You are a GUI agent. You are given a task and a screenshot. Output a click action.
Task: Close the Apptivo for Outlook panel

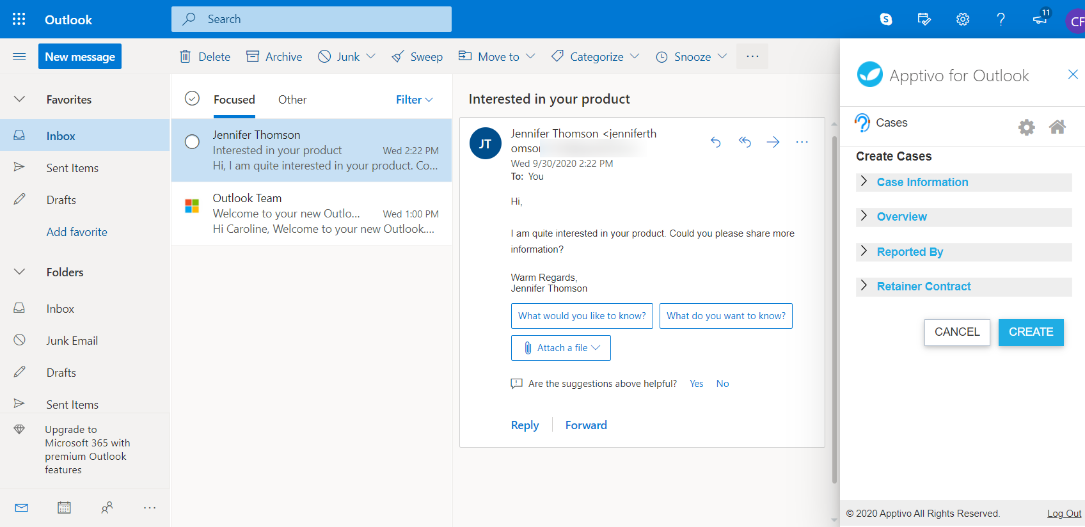(1073, 74)
